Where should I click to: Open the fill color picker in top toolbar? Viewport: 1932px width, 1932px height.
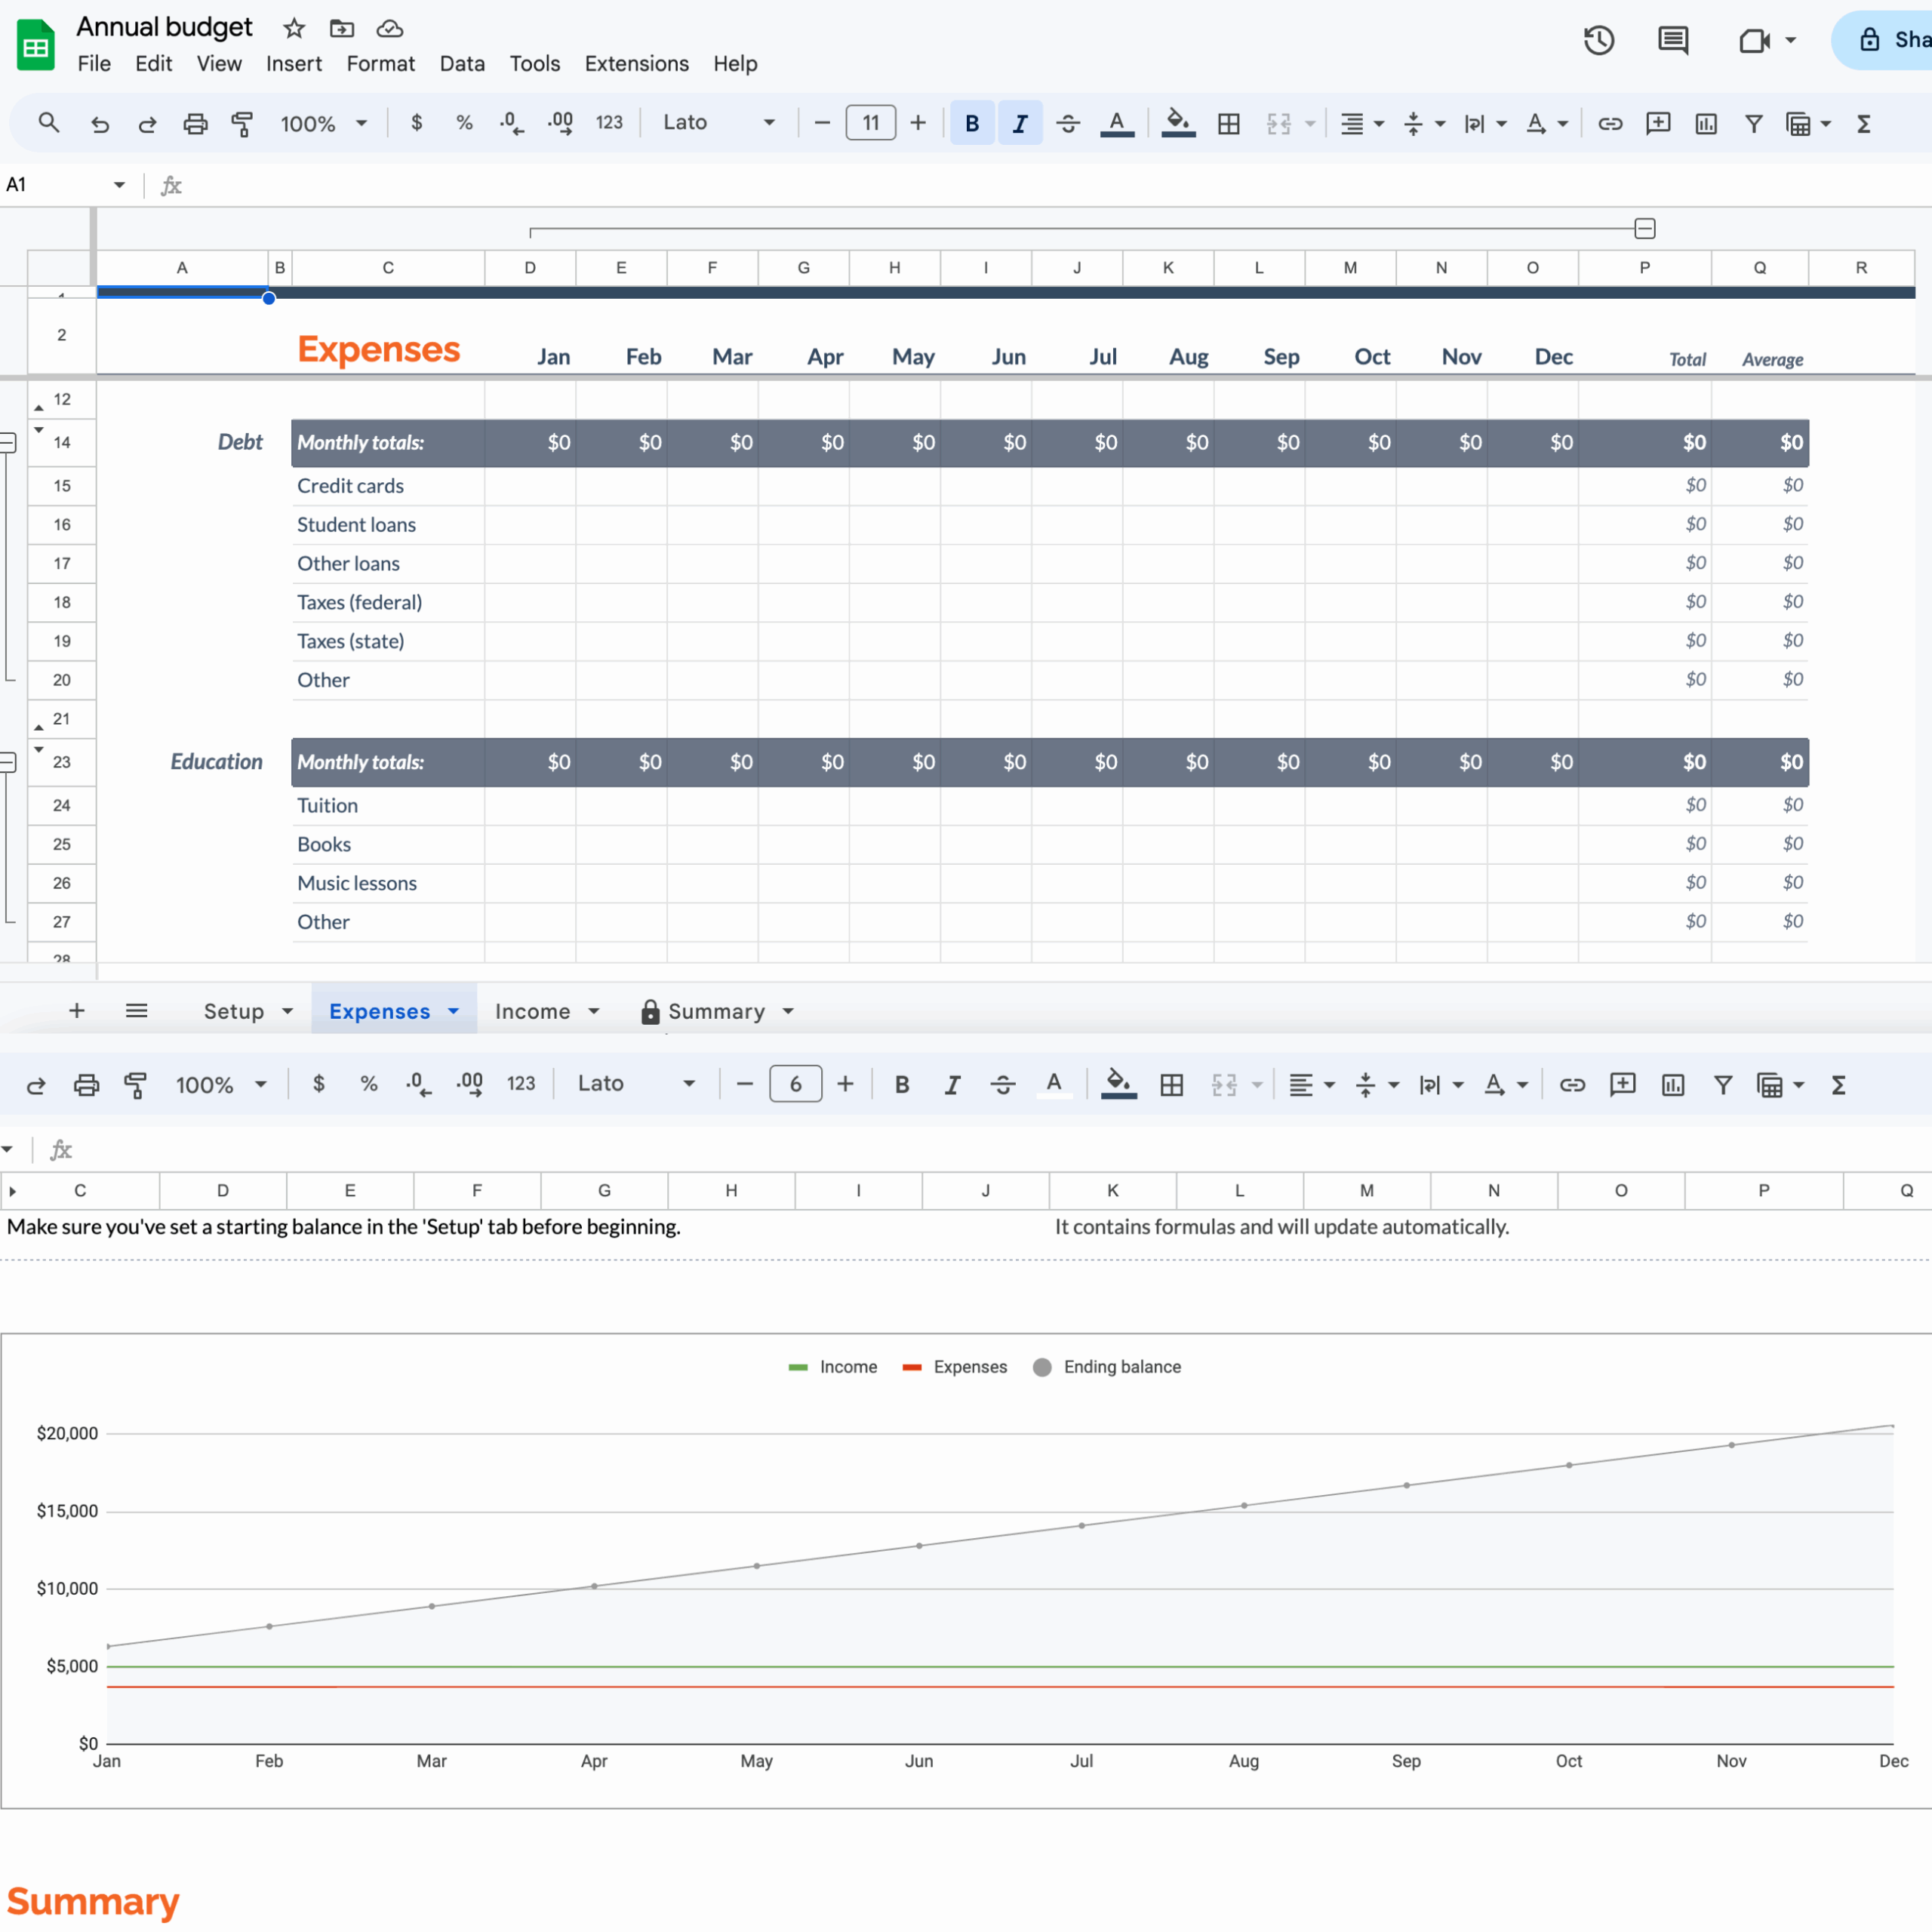click(x=1178, y=124)
